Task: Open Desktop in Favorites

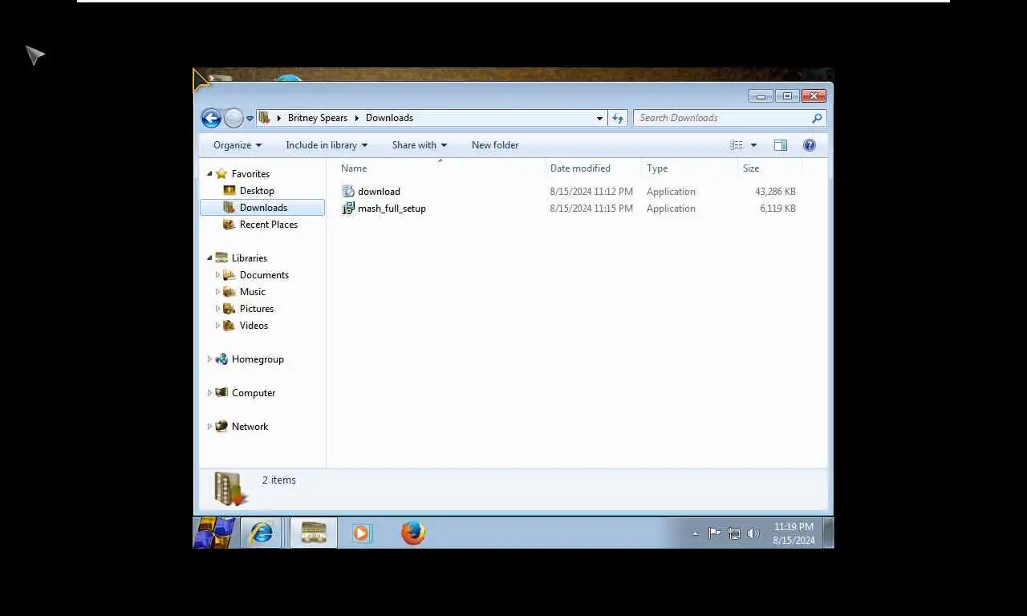Action: [257, 191]
